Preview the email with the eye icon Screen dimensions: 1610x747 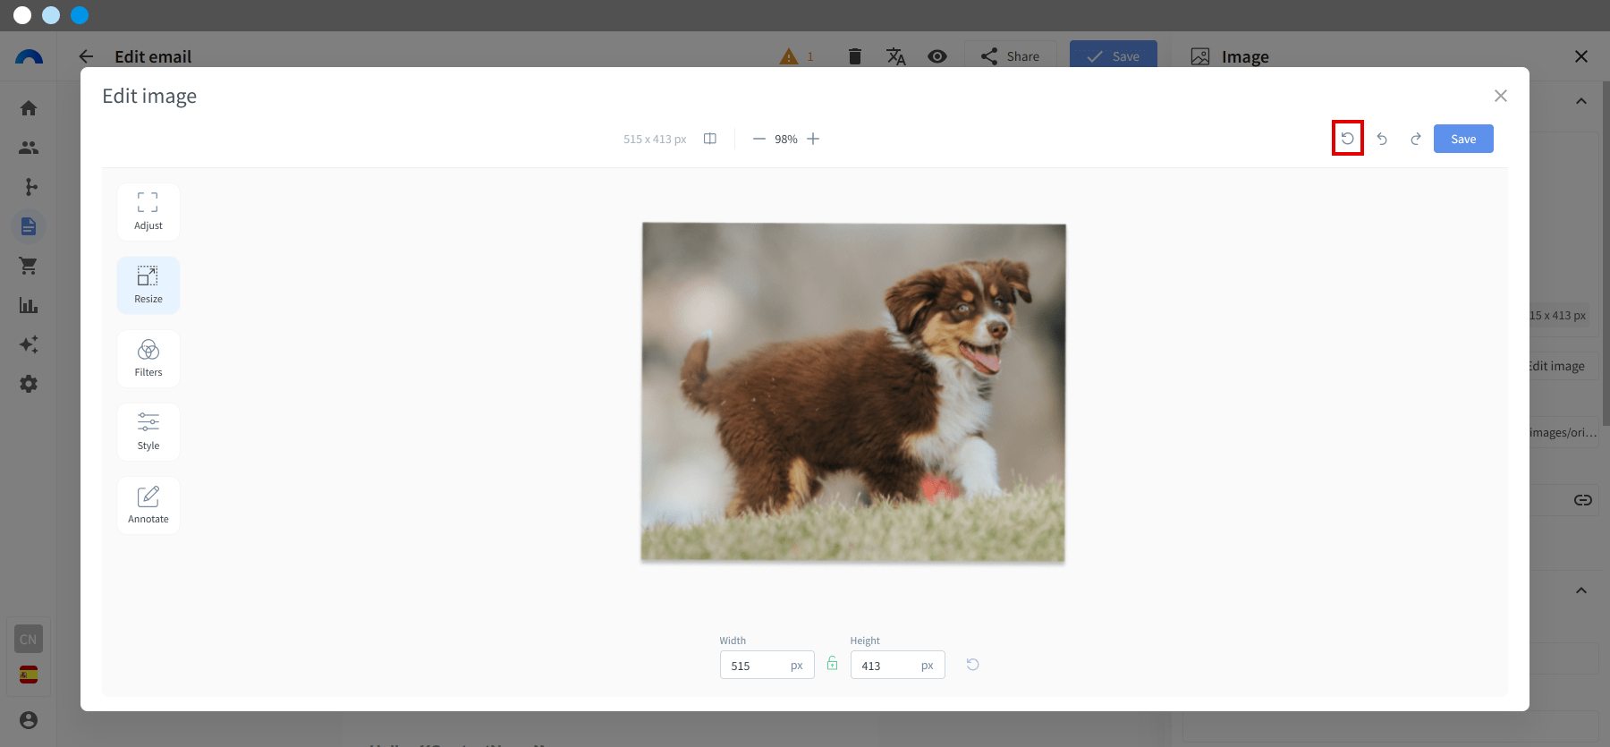point(937,56)
